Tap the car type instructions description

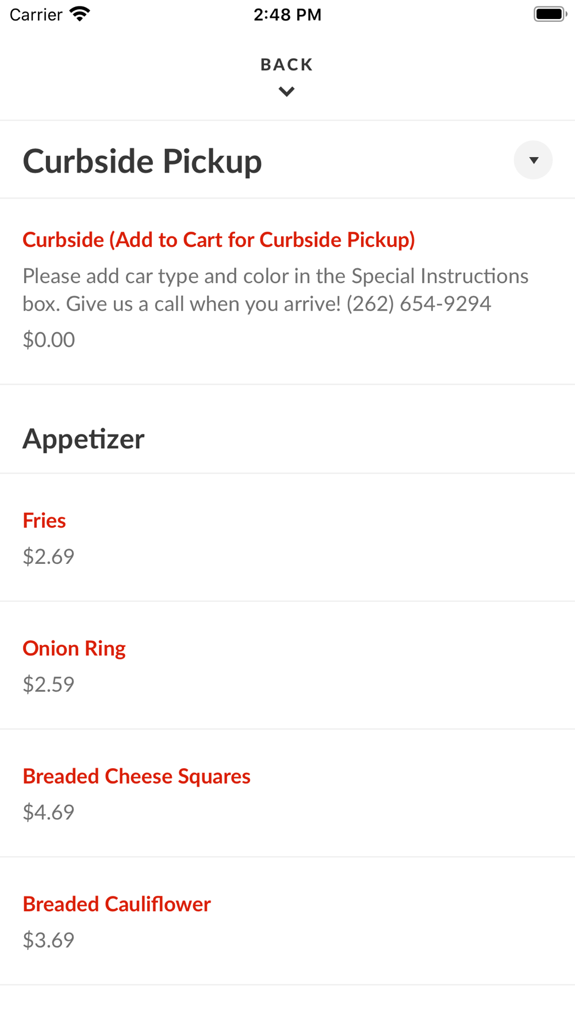pos(275,289)
